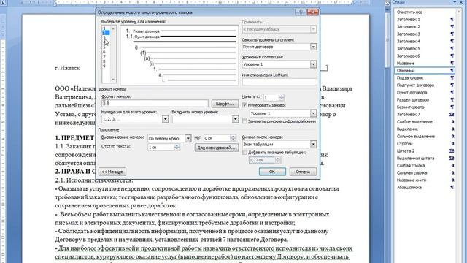The image size is (467, 263).
Task: Open 'Связать уровень со стилем' dropdown
Action: [313, 47]
